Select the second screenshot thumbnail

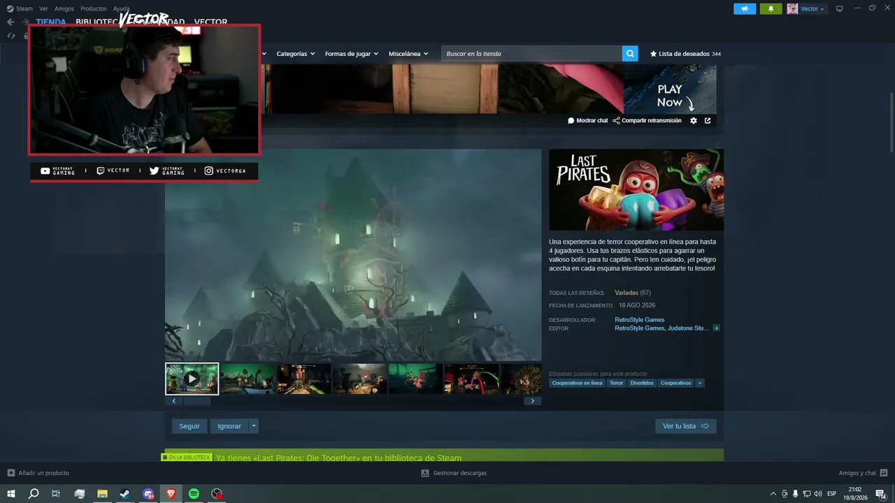point(248,379)
